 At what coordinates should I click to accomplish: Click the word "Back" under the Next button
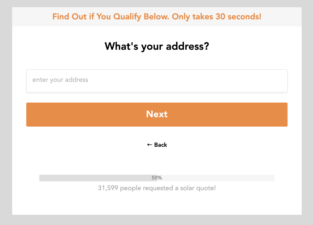pyautogui.click(x=161, y=145)
